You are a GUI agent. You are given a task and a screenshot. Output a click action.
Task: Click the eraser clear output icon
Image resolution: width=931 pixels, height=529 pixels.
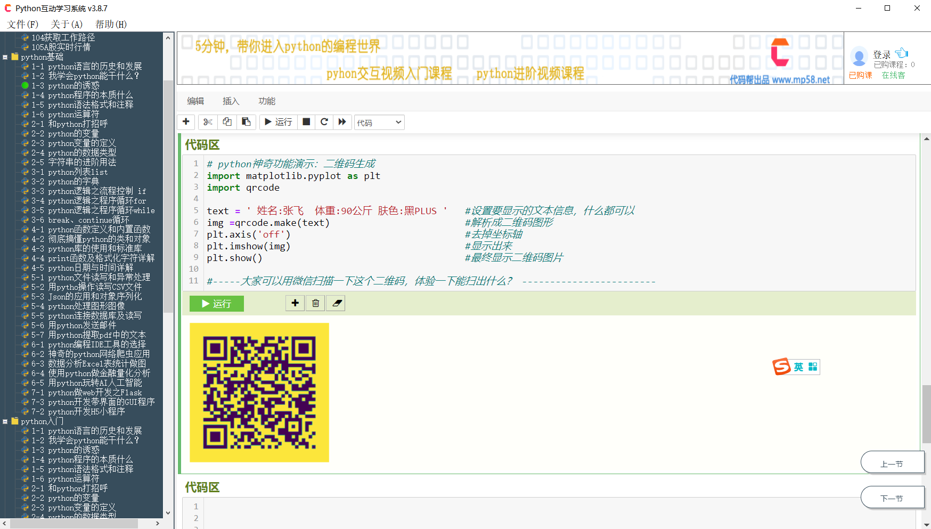click(336, 303)
